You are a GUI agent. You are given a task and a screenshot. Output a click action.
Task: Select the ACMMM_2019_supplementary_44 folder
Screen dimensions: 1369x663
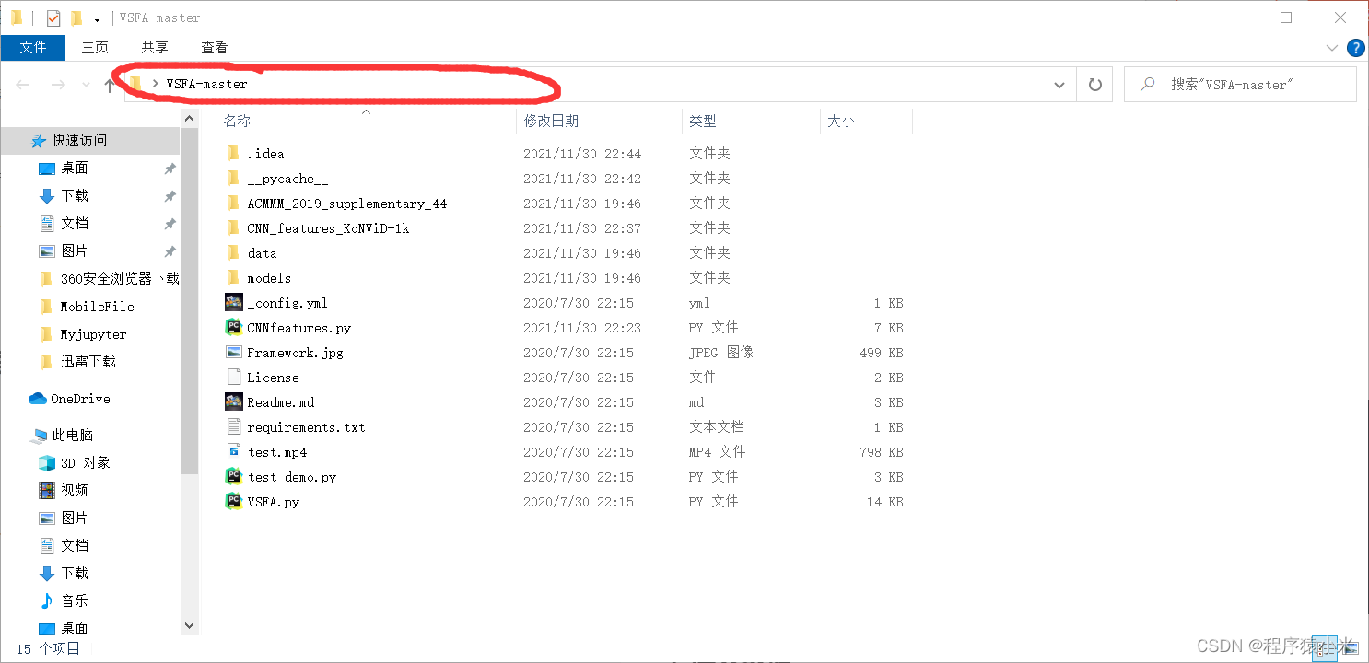(x=346, y=204)
